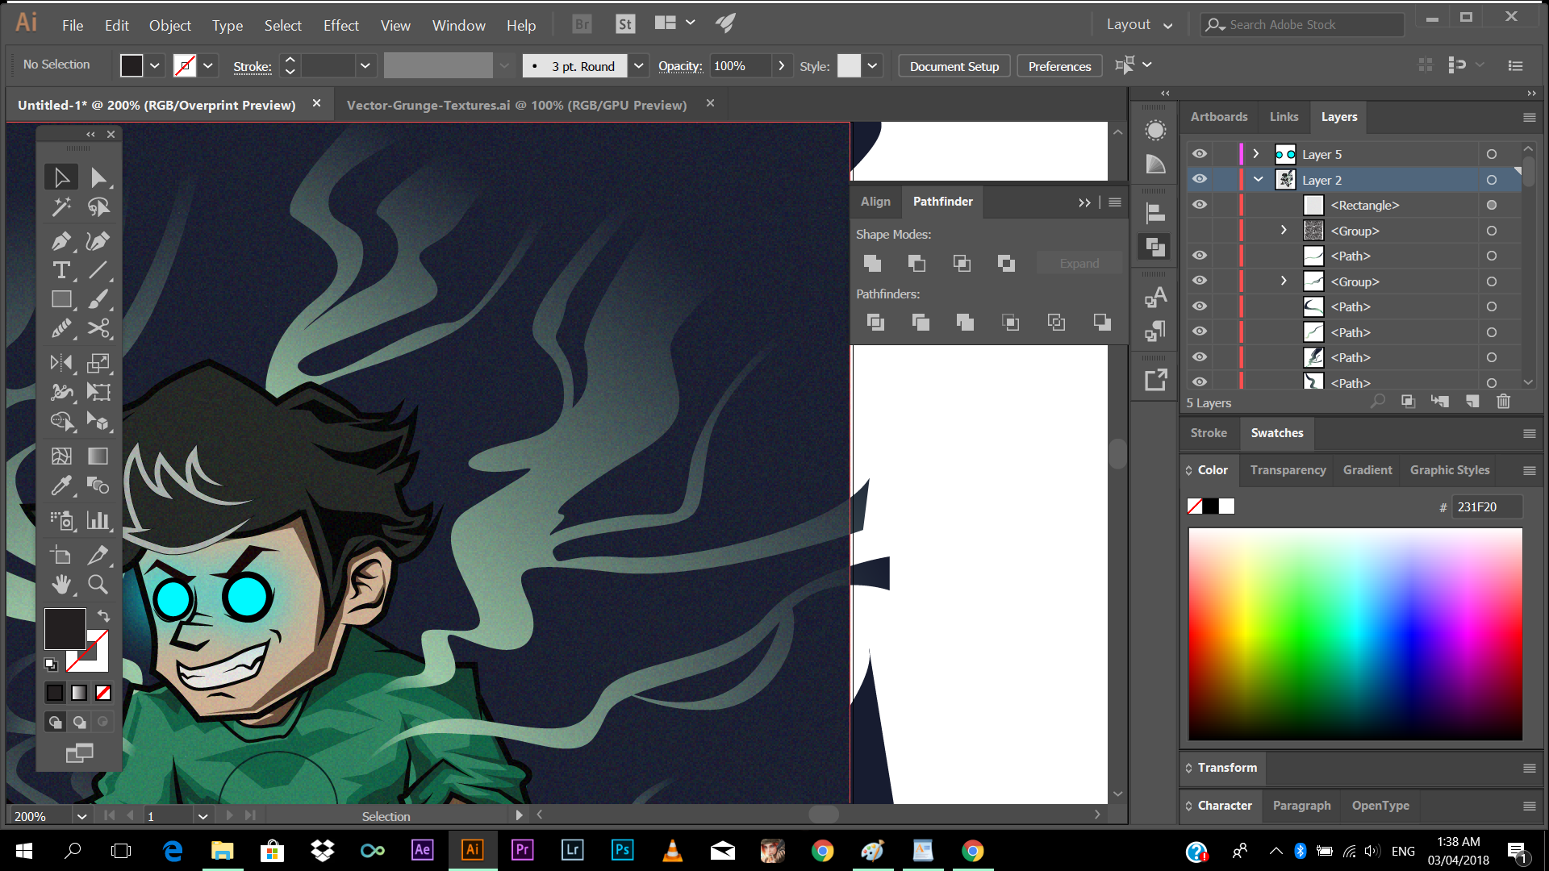Select the Gradient tool

(x=98, y=456)
